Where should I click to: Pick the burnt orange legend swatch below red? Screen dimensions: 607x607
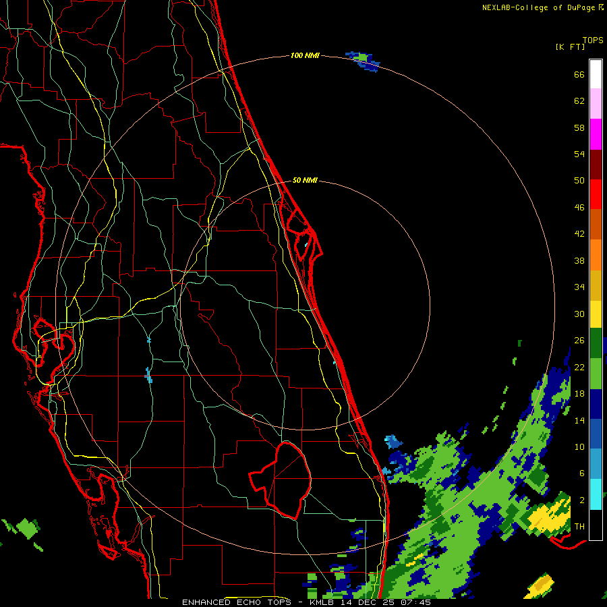[x=596, y=224]
